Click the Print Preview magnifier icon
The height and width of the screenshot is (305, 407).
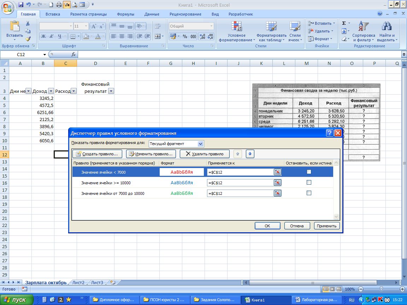tap(75, 4)
